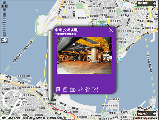Image resolution: width=159 pixels, height=120 pixels.
Task: Click the Powered by mapwithyou link
Action: (144, 118)
